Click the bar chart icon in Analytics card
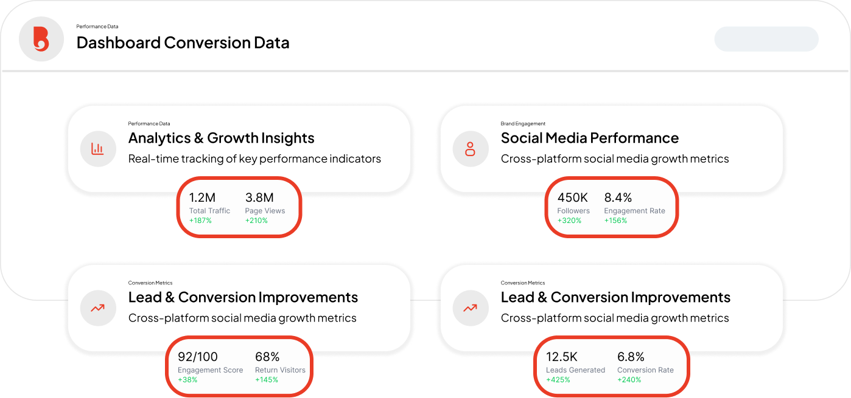The image size is (851, 398). pos(97,149)
